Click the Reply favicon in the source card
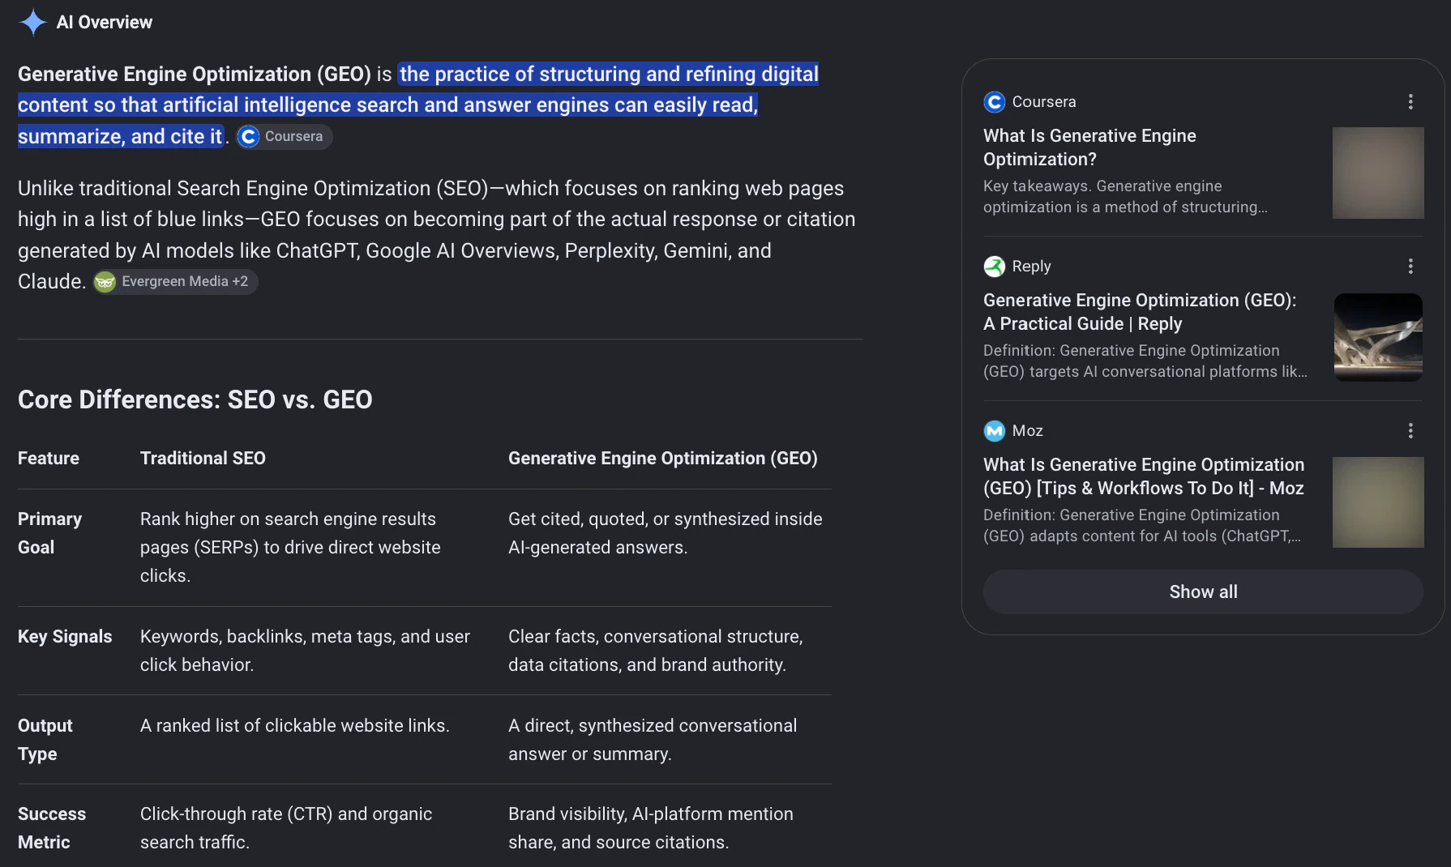Screen dimensions: 1451x867 pos(994,267)
